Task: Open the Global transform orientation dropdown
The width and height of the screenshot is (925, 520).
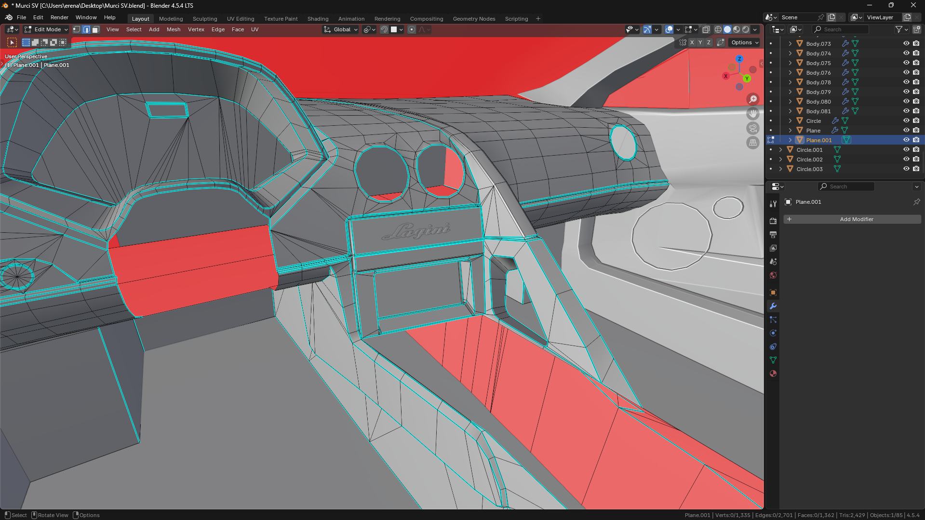Action: [x=341, y=29]
